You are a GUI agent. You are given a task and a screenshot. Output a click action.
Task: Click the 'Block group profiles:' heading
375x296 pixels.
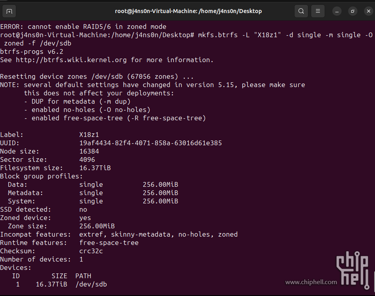click(41, 176)
